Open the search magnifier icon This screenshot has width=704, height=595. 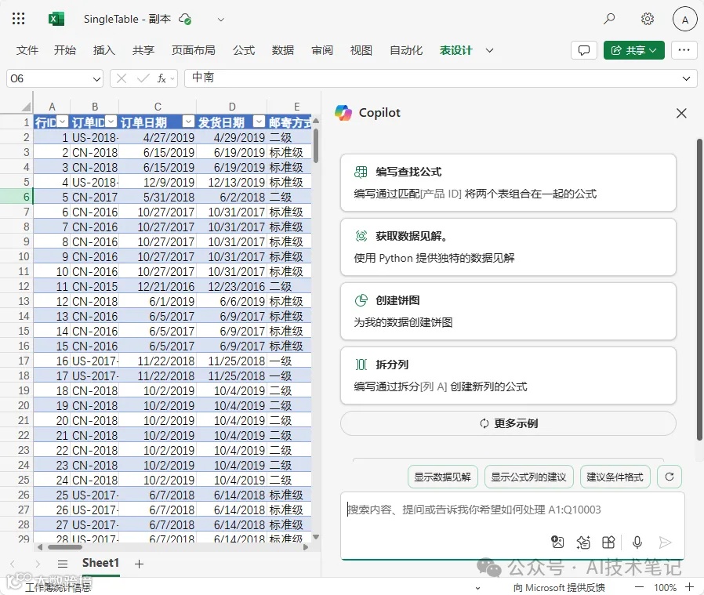click(609, 19)
